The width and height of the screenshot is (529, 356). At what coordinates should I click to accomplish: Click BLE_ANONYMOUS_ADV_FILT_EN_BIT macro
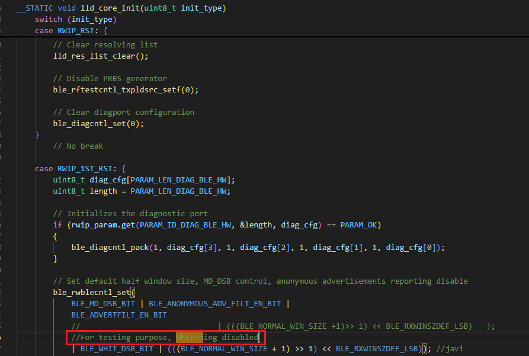click(214, 303)
